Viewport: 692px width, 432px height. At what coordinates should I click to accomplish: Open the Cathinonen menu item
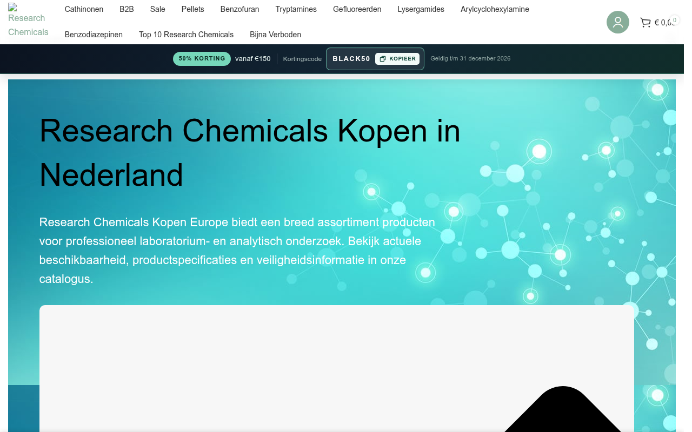tap(84, 9)
